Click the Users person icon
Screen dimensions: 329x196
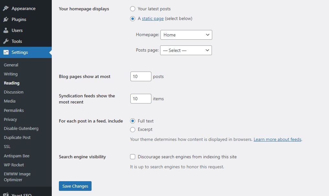pos(6,30)
